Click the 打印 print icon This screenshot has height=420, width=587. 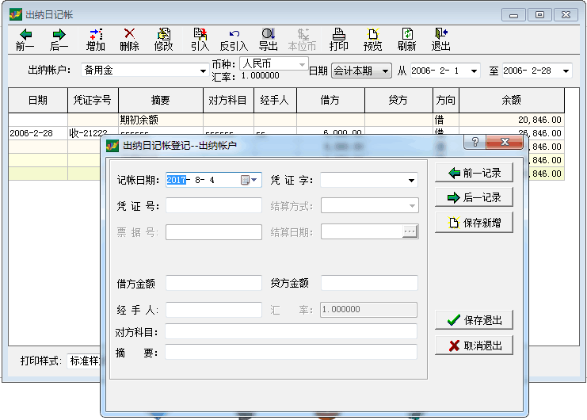coord(339,34)
